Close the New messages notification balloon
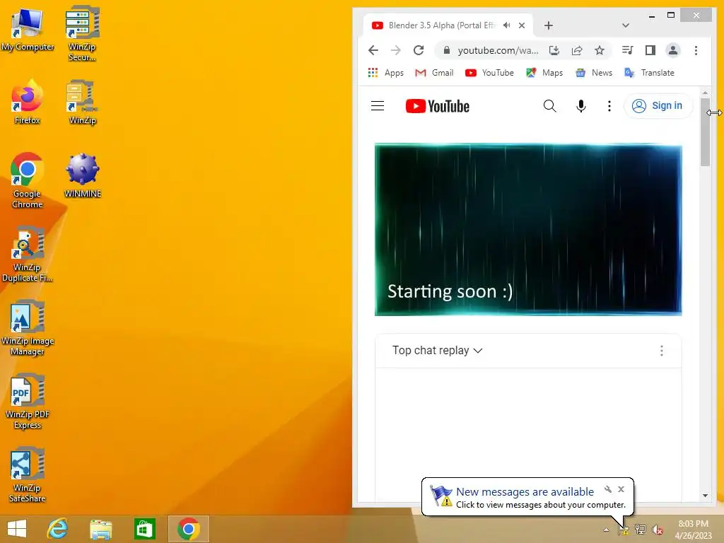The height and width of the screenshot is (543, 724). point(621,489)
